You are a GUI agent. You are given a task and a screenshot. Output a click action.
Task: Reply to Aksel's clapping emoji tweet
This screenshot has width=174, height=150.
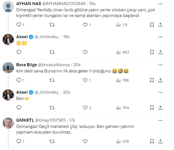19,52
